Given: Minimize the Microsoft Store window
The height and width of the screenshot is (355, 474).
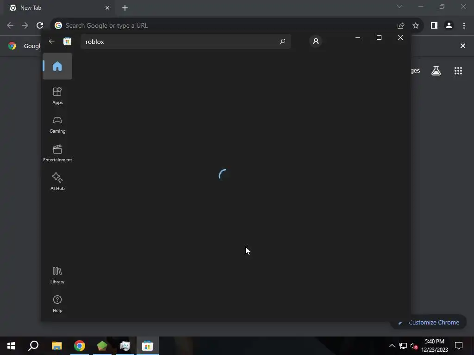Looking at the screenshot, I should pyautogui.click(x=358, y=37).
